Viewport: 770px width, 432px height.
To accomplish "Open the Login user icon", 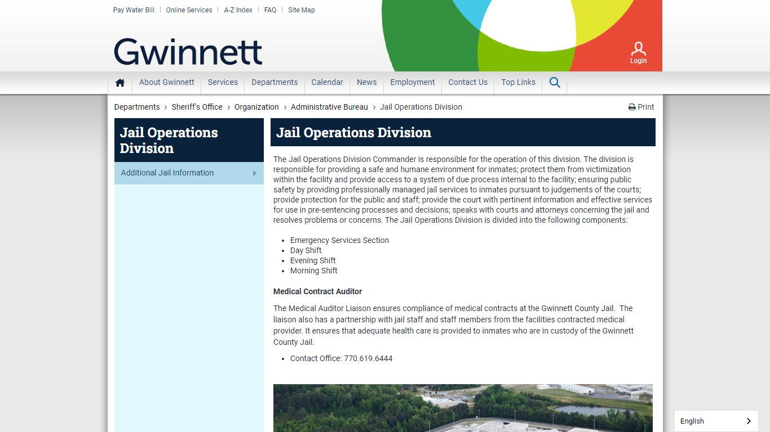I will click(638, 53).
